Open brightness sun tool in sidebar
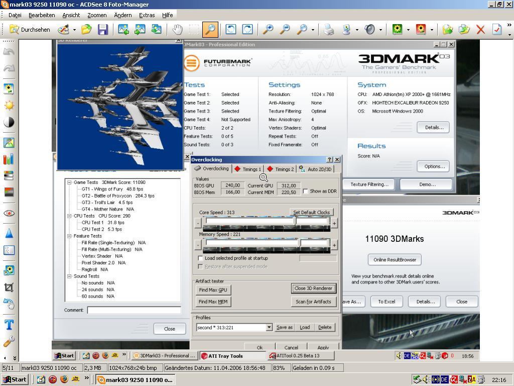 pyautogui.click(x=9, y=106)
